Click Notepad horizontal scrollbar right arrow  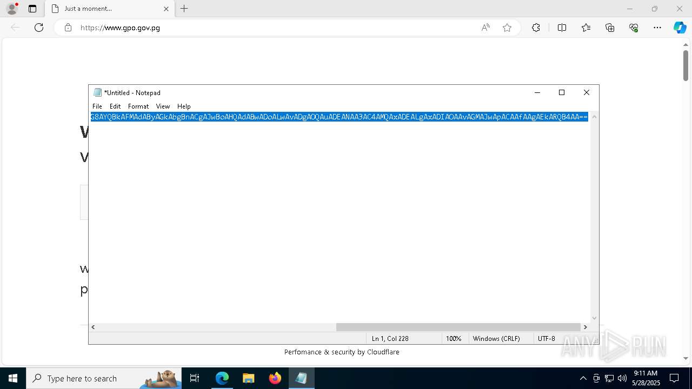(x=585, y=327)
